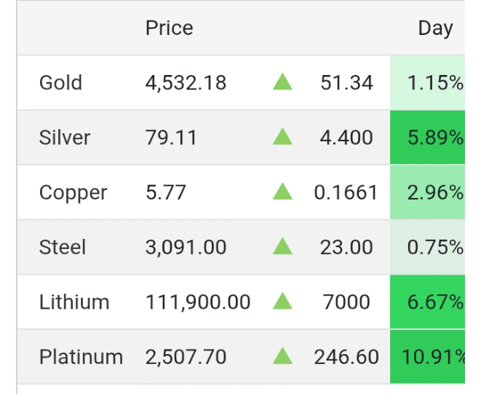Click the Steel 0.75% day cell
This screenshot has width=481, height=394.
[434, 248]
